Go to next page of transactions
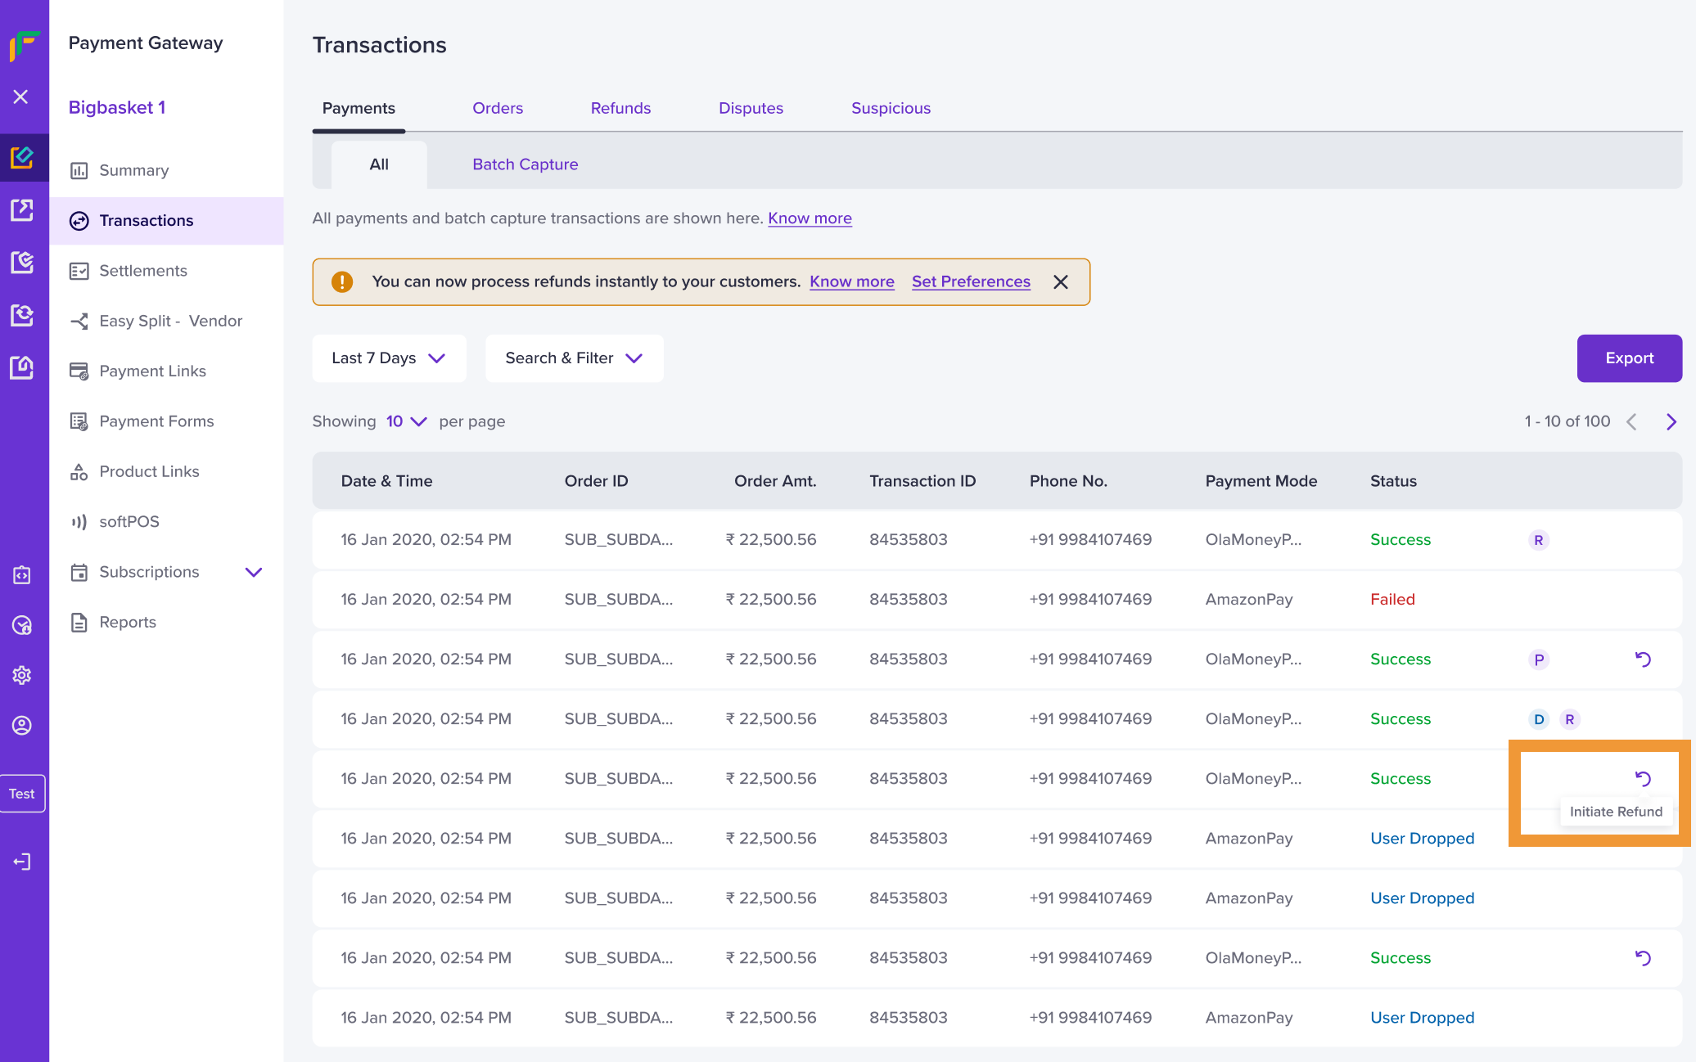This screenshot has height=1062, width=1696. tap(1671, 421)
